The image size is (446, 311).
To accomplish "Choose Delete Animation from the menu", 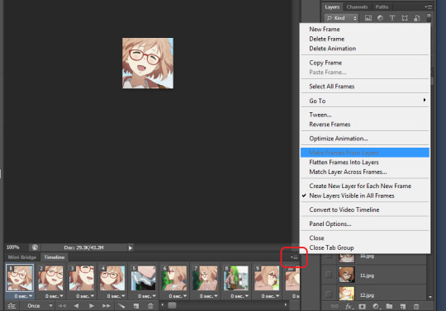I will pyautogui.click(x=365, y=49).
